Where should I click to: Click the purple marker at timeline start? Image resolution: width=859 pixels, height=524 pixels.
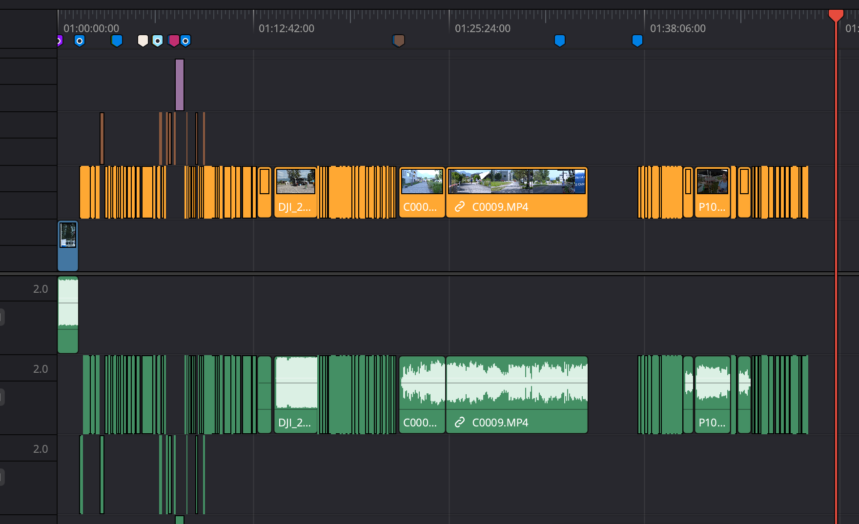(x=59, y=40)
